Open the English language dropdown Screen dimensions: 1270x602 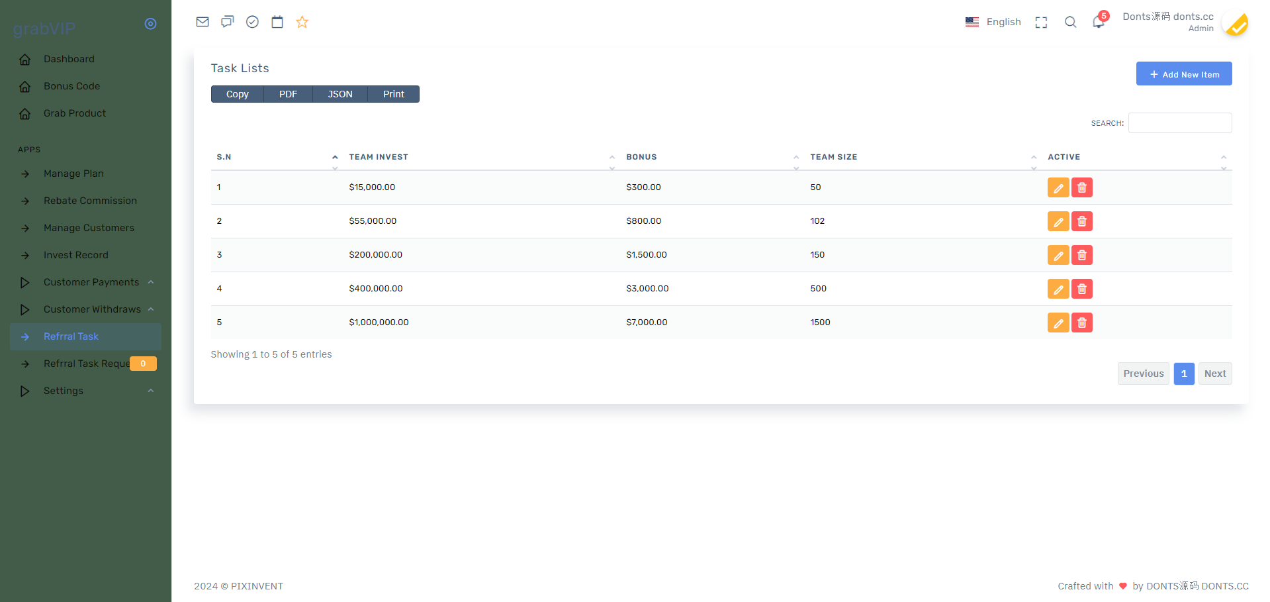click(x=993, y=22)
